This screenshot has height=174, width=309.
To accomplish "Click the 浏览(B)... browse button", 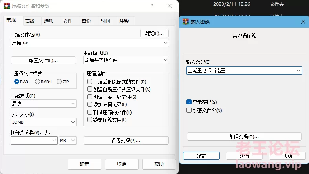I will (154, 33).
